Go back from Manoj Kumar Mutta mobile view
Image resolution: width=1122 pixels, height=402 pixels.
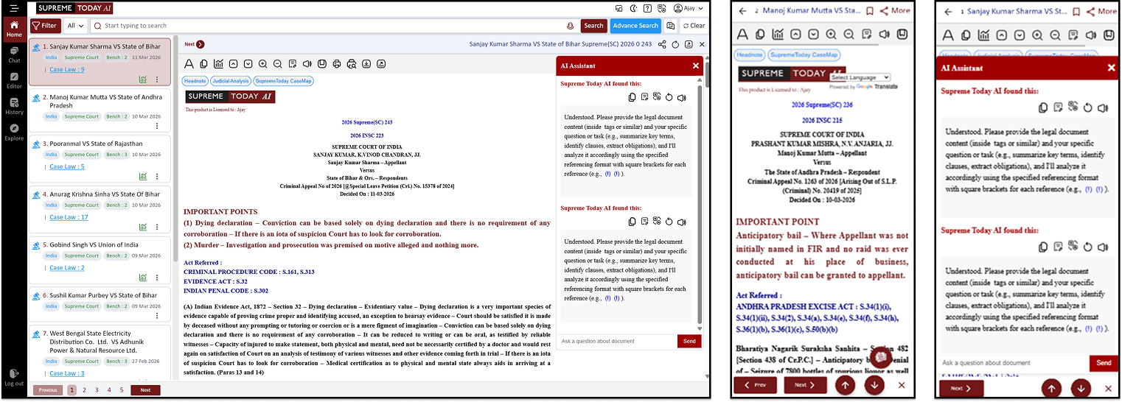tap(742, 11)
